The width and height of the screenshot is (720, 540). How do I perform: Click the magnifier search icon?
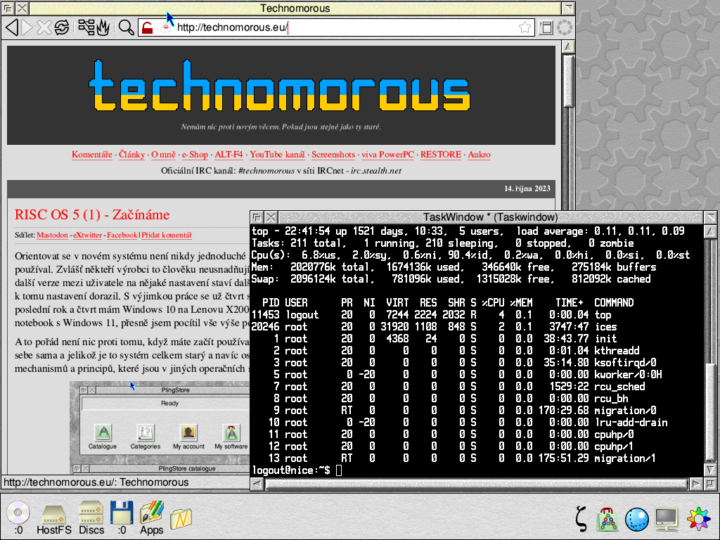point(126,27)
